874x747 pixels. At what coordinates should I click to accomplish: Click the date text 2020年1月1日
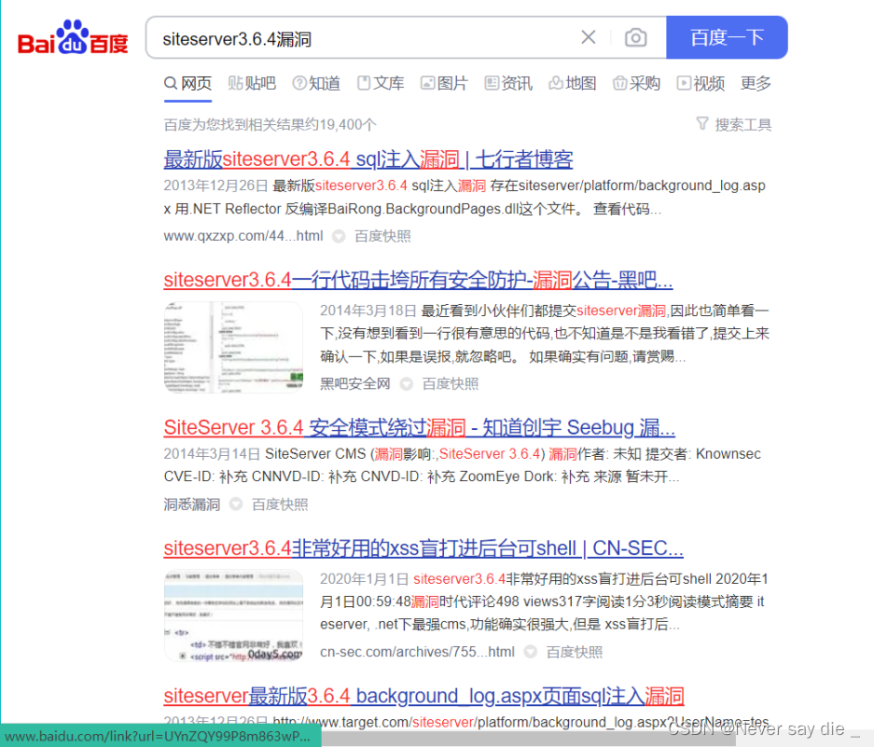tap(364, 578)
